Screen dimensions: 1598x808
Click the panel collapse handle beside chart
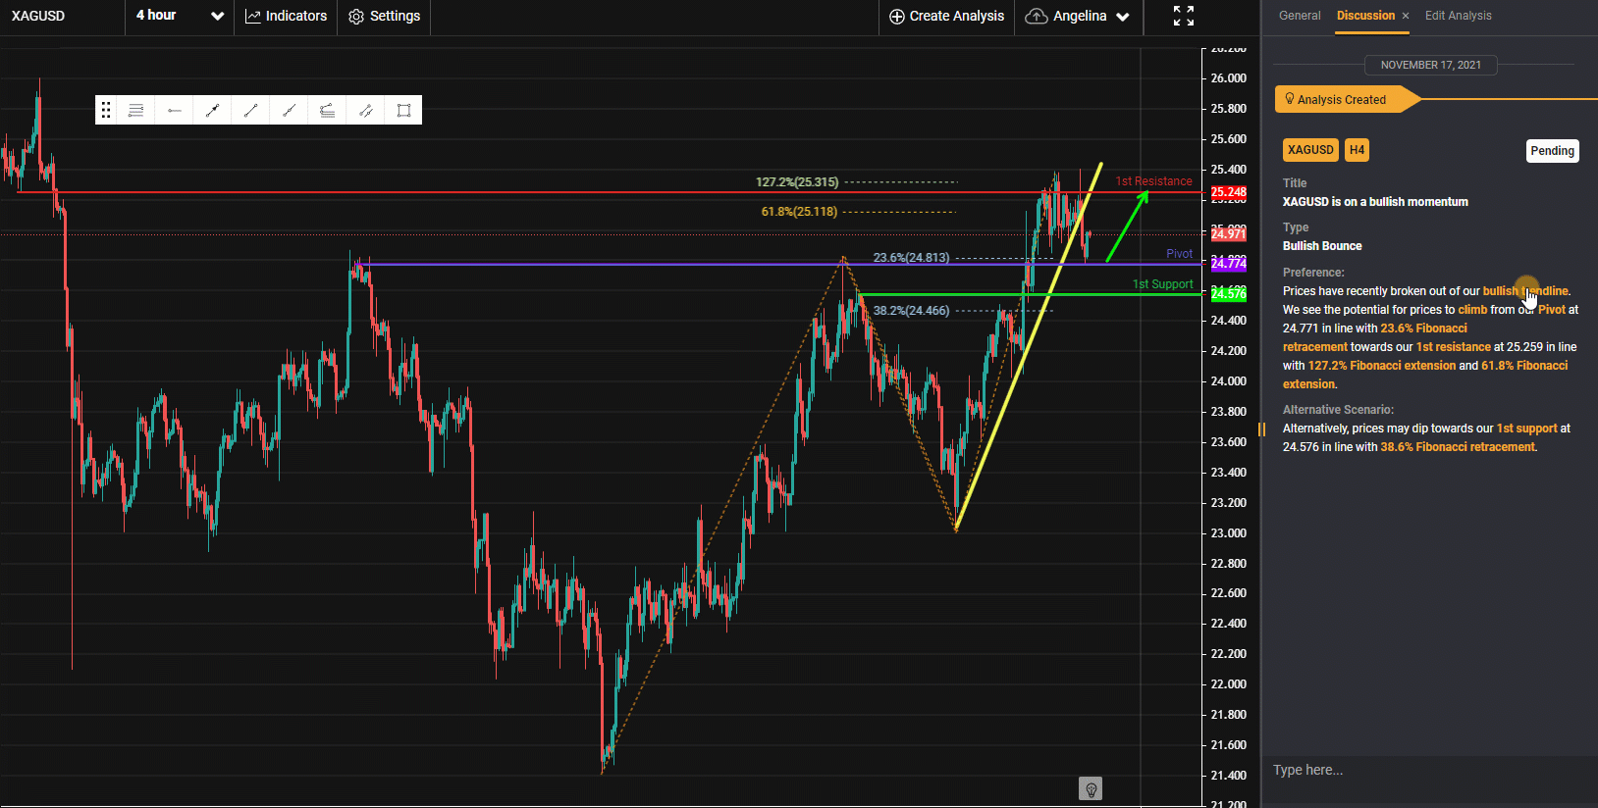(1261, 429)
